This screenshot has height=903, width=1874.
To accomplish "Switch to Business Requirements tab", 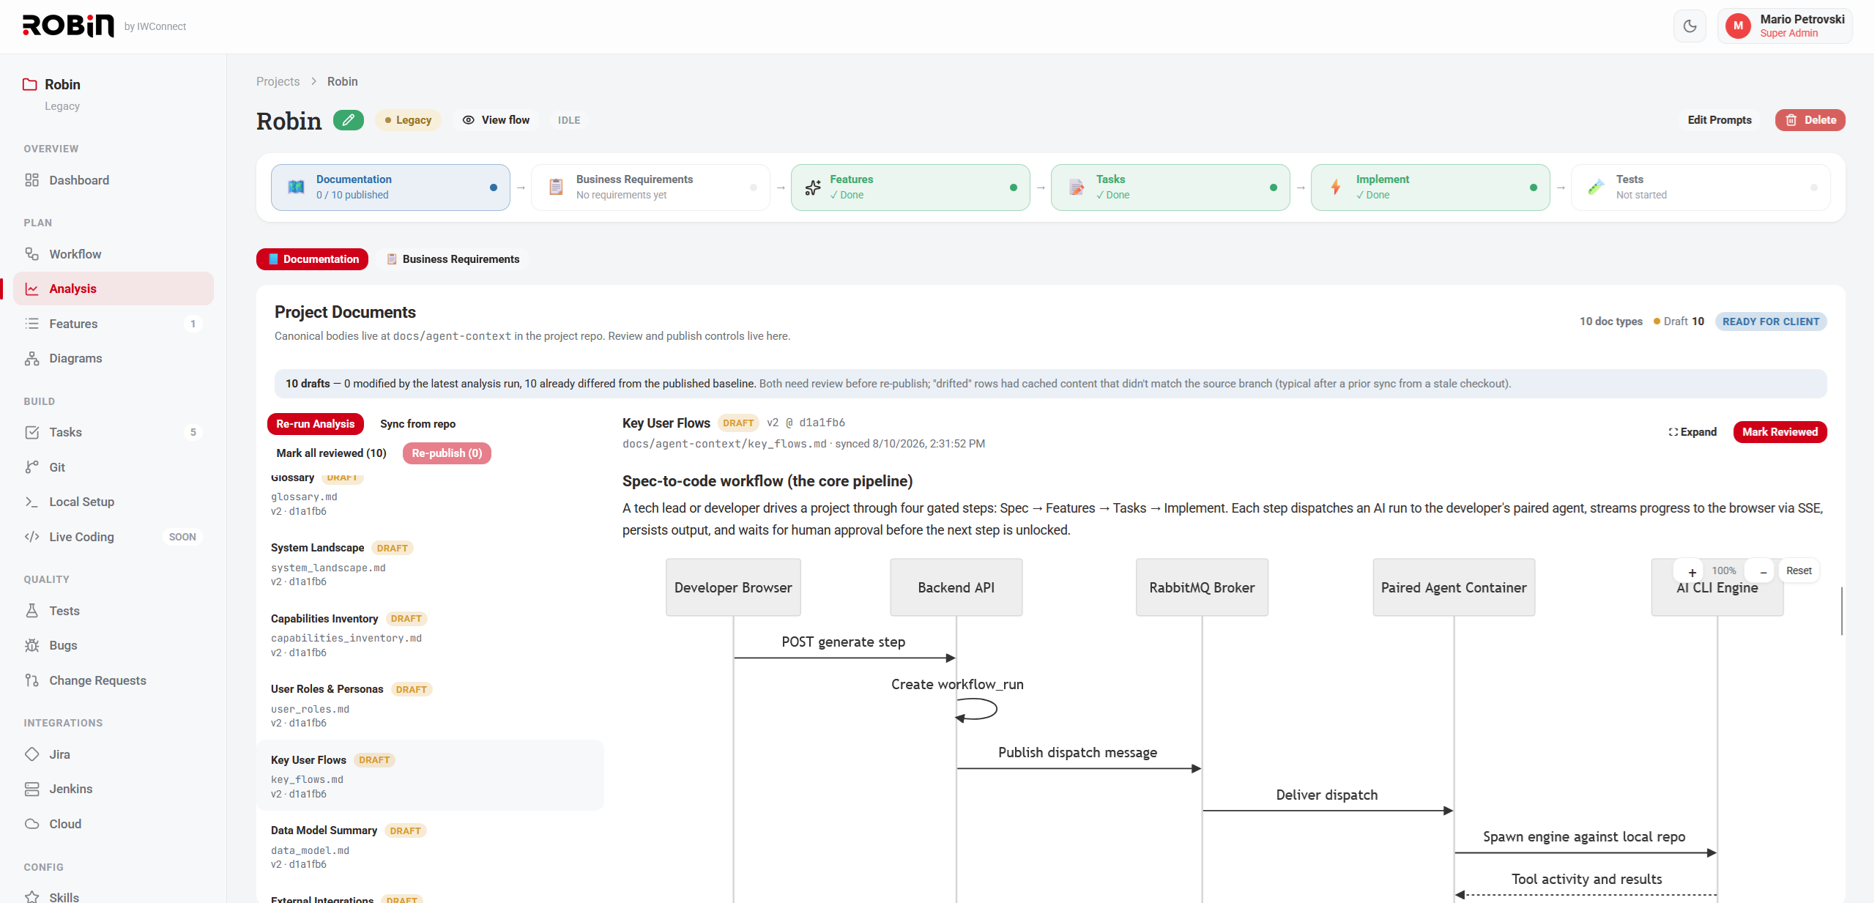I will [453, 259].
